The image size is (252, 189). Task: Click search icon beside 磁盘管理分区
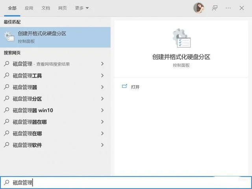coord(6,98)
